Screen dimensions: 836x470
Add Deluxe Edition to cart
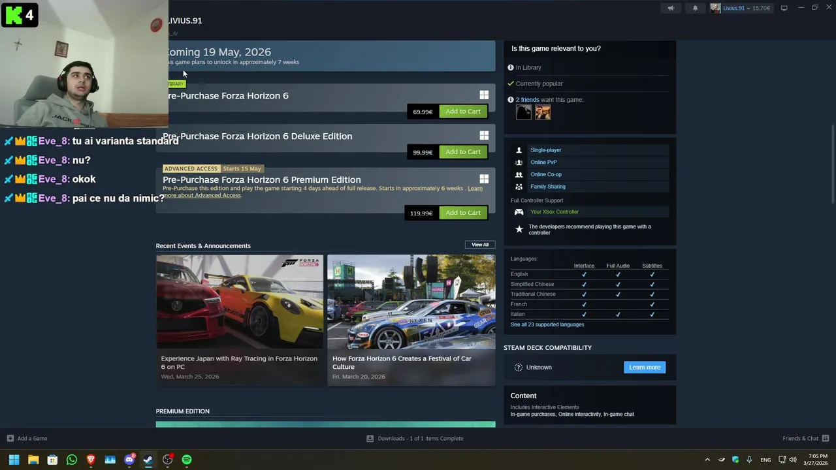463,152
